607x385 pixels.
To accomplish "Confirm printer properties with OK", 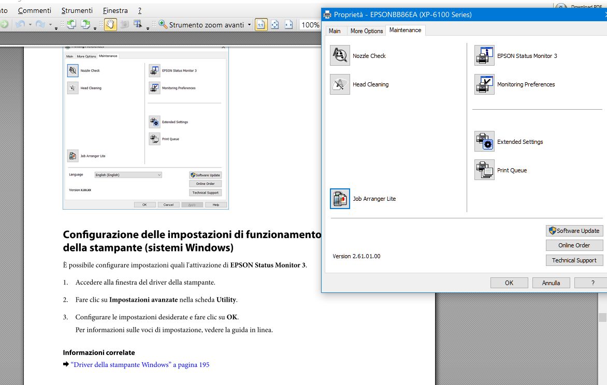I will [x=509, y=283].
